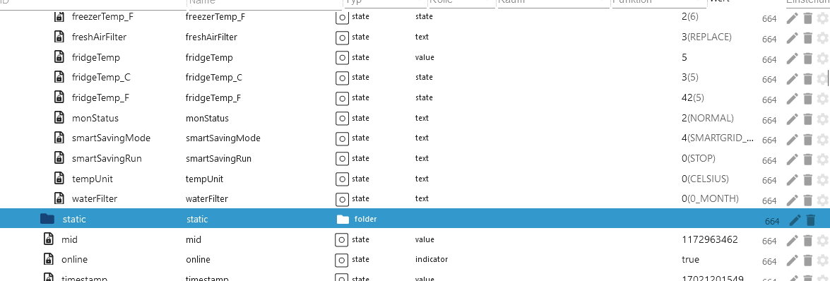Edit the mid object

coord(792,241)
